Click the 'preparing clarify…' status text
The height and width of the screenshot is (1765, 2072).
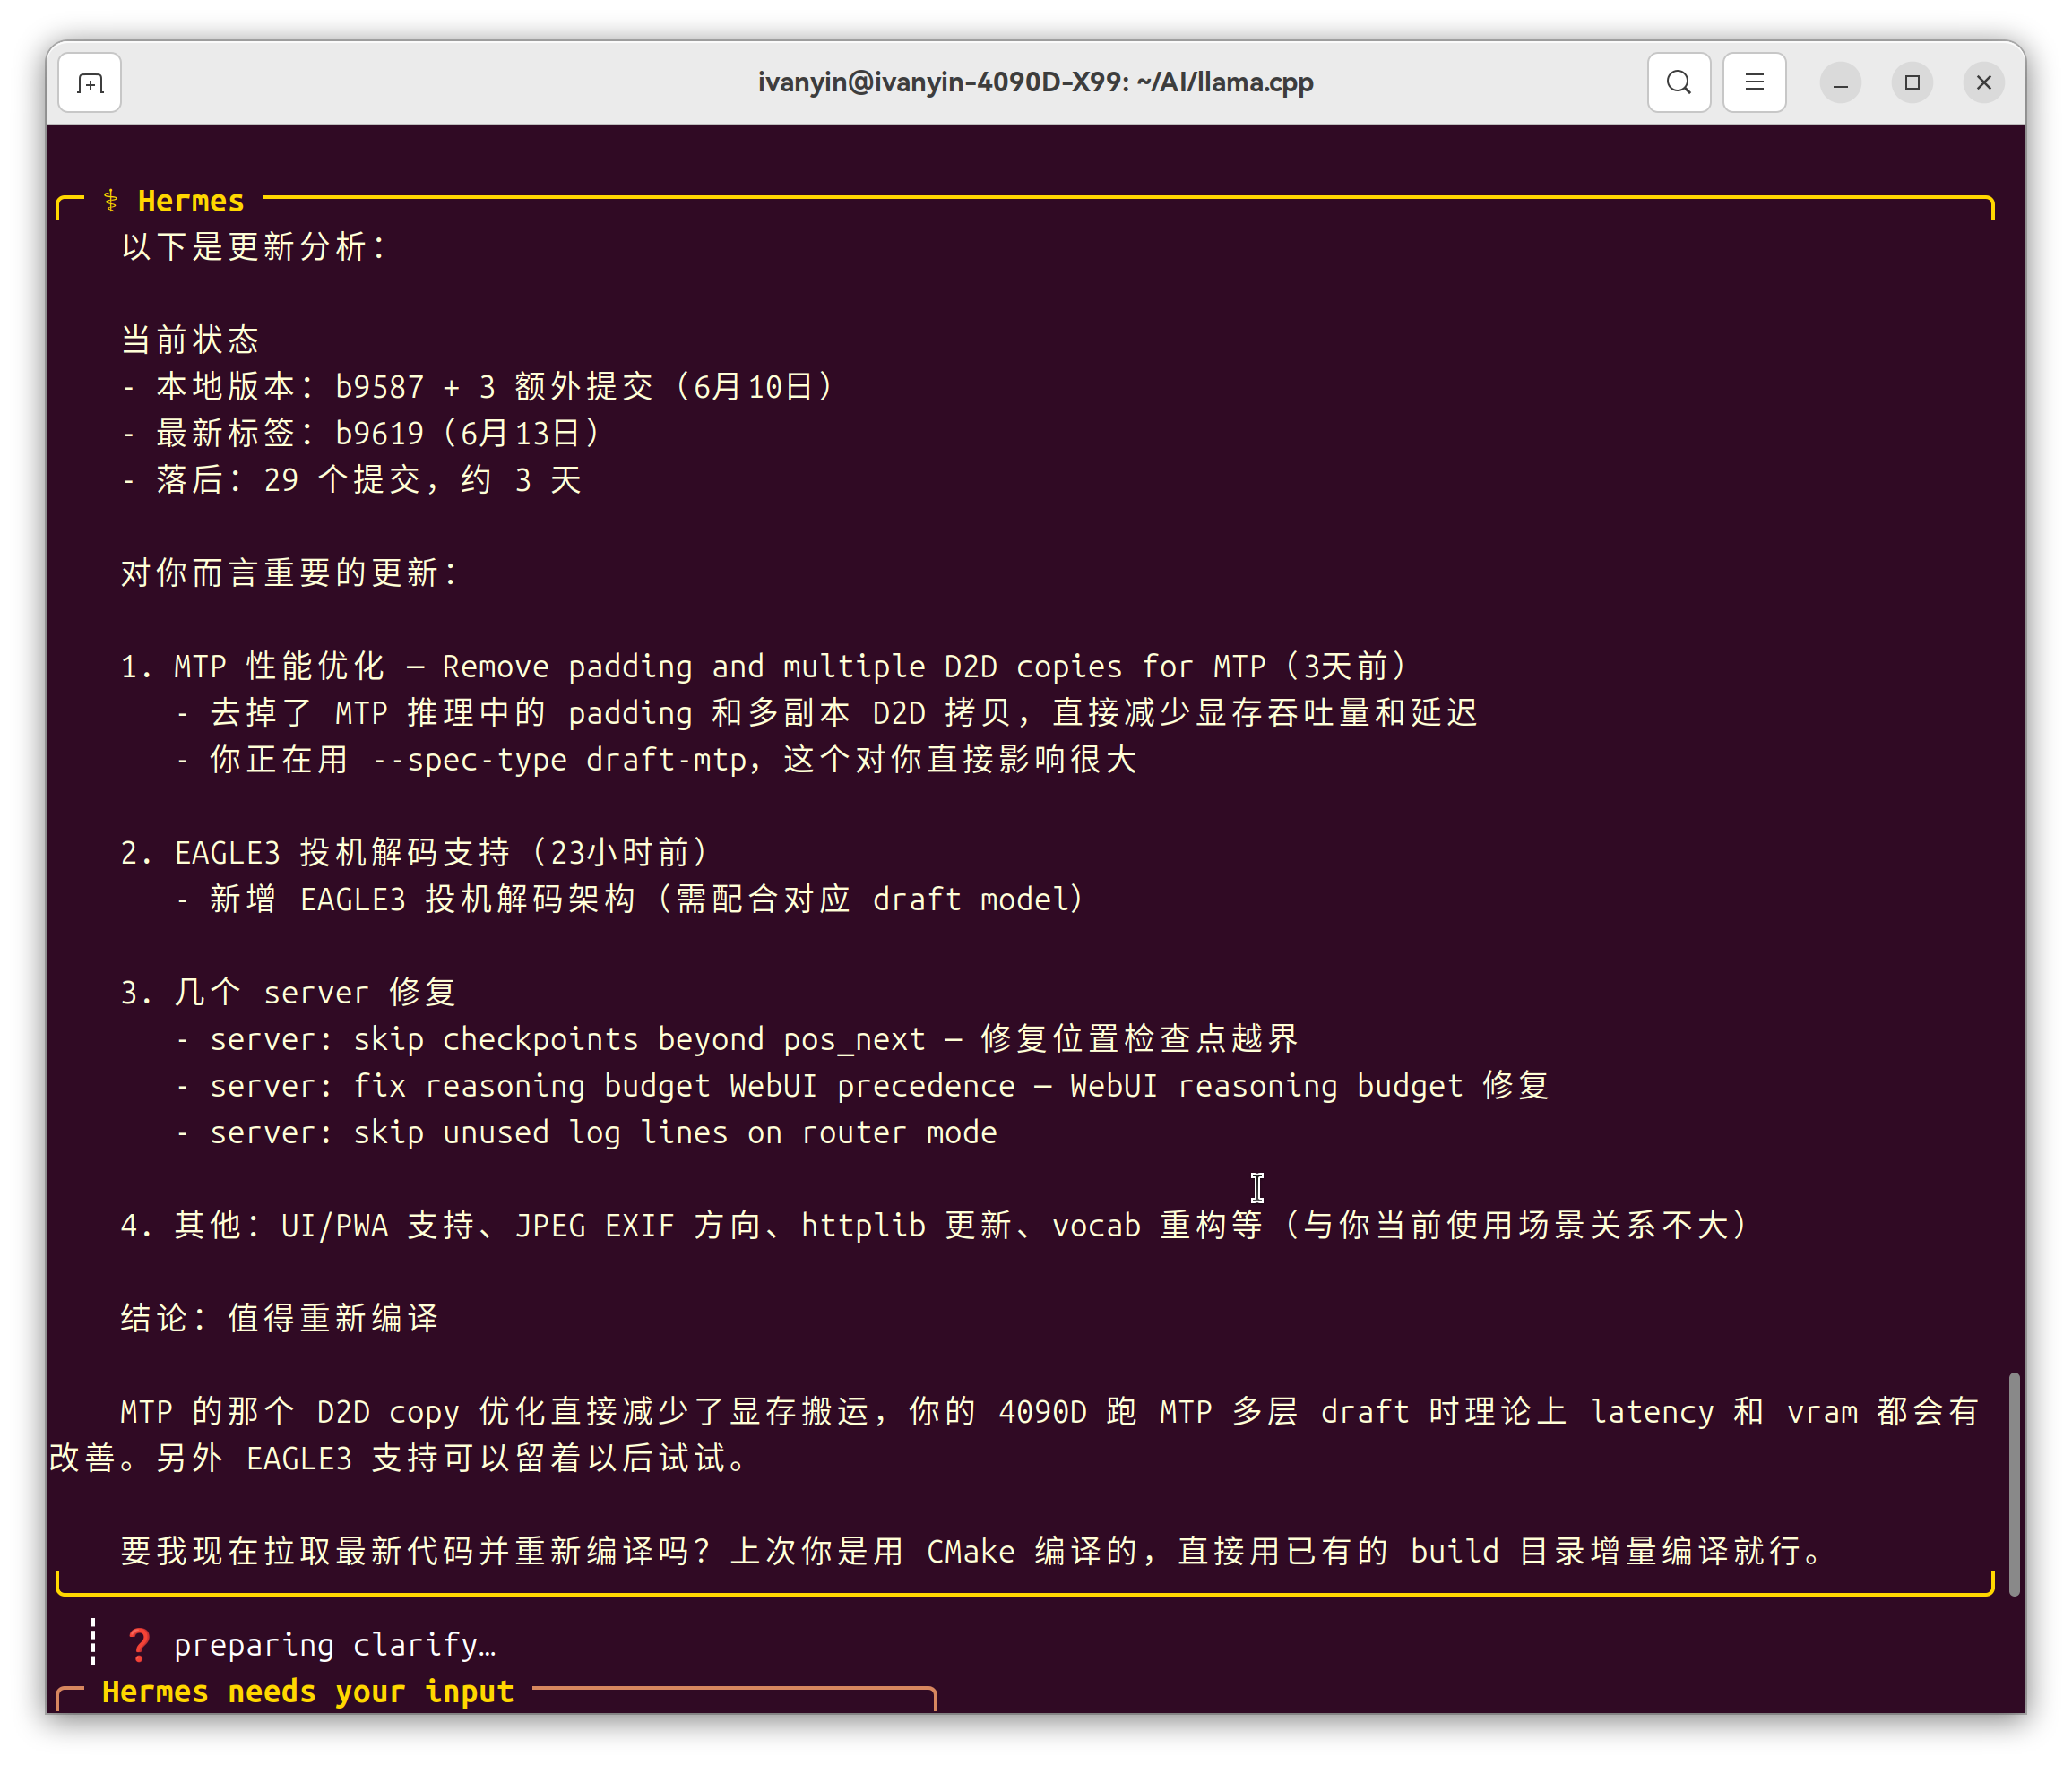[x=335, y=1644]
